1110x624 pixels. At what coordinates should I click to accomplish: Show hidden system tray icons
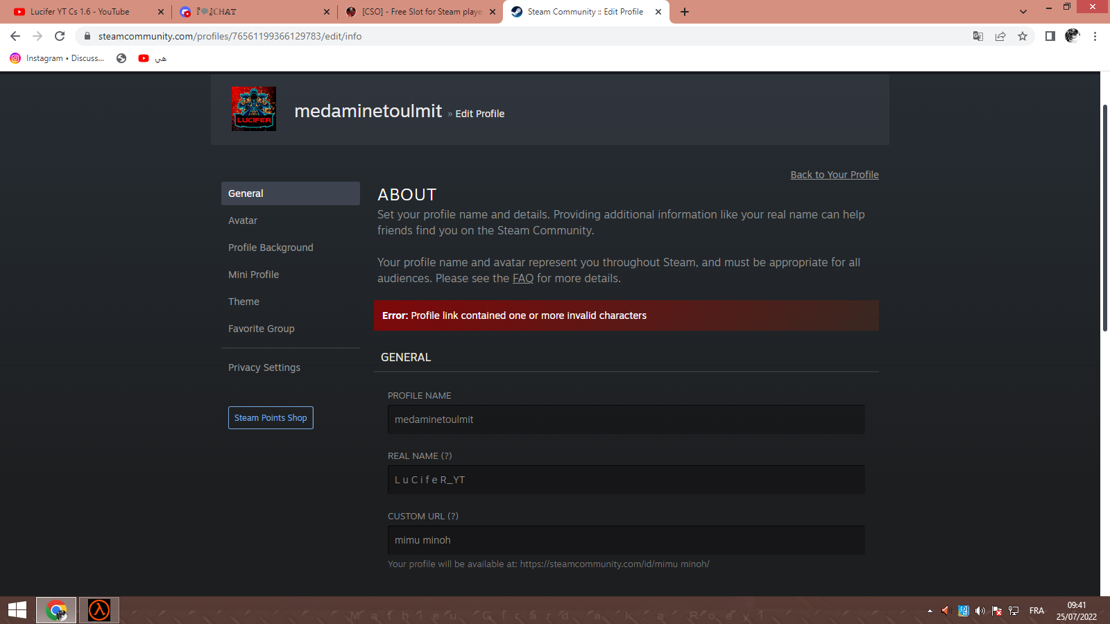[x=930, y=611]
